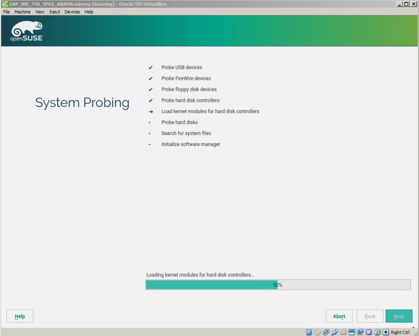Open the Devices menu

tap(72, 12)
